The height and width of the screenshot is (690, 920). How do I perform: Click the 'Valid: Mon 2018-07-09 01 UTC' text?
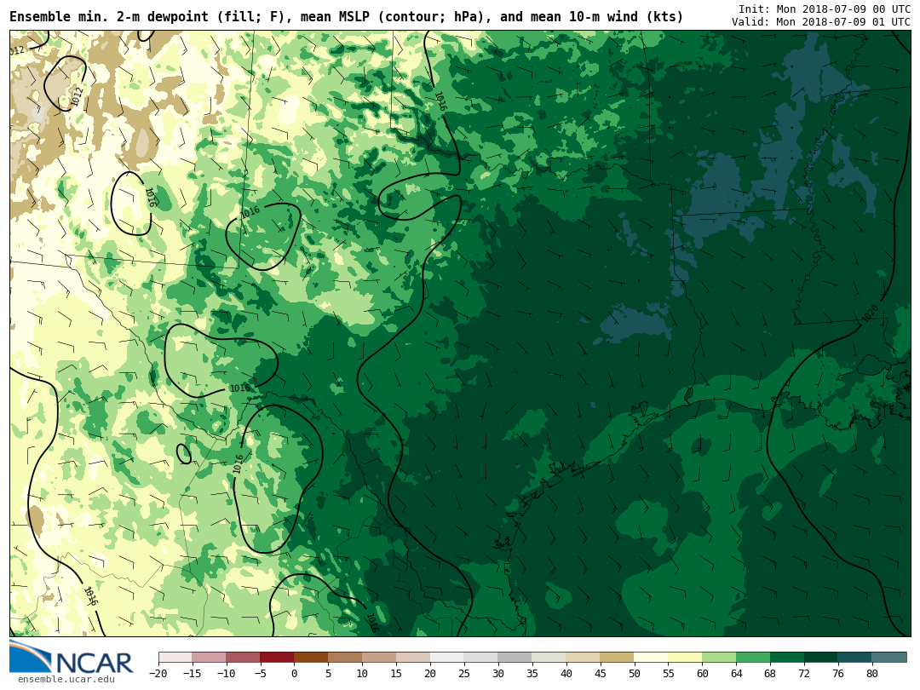coord(821,21)
